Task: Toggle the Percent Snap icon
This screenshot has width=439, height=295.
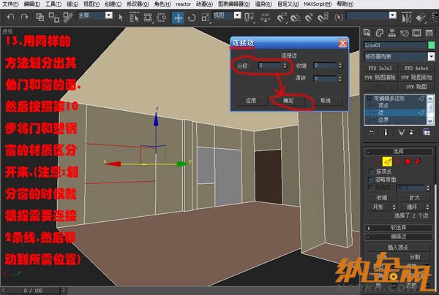Action: [309, 18]
